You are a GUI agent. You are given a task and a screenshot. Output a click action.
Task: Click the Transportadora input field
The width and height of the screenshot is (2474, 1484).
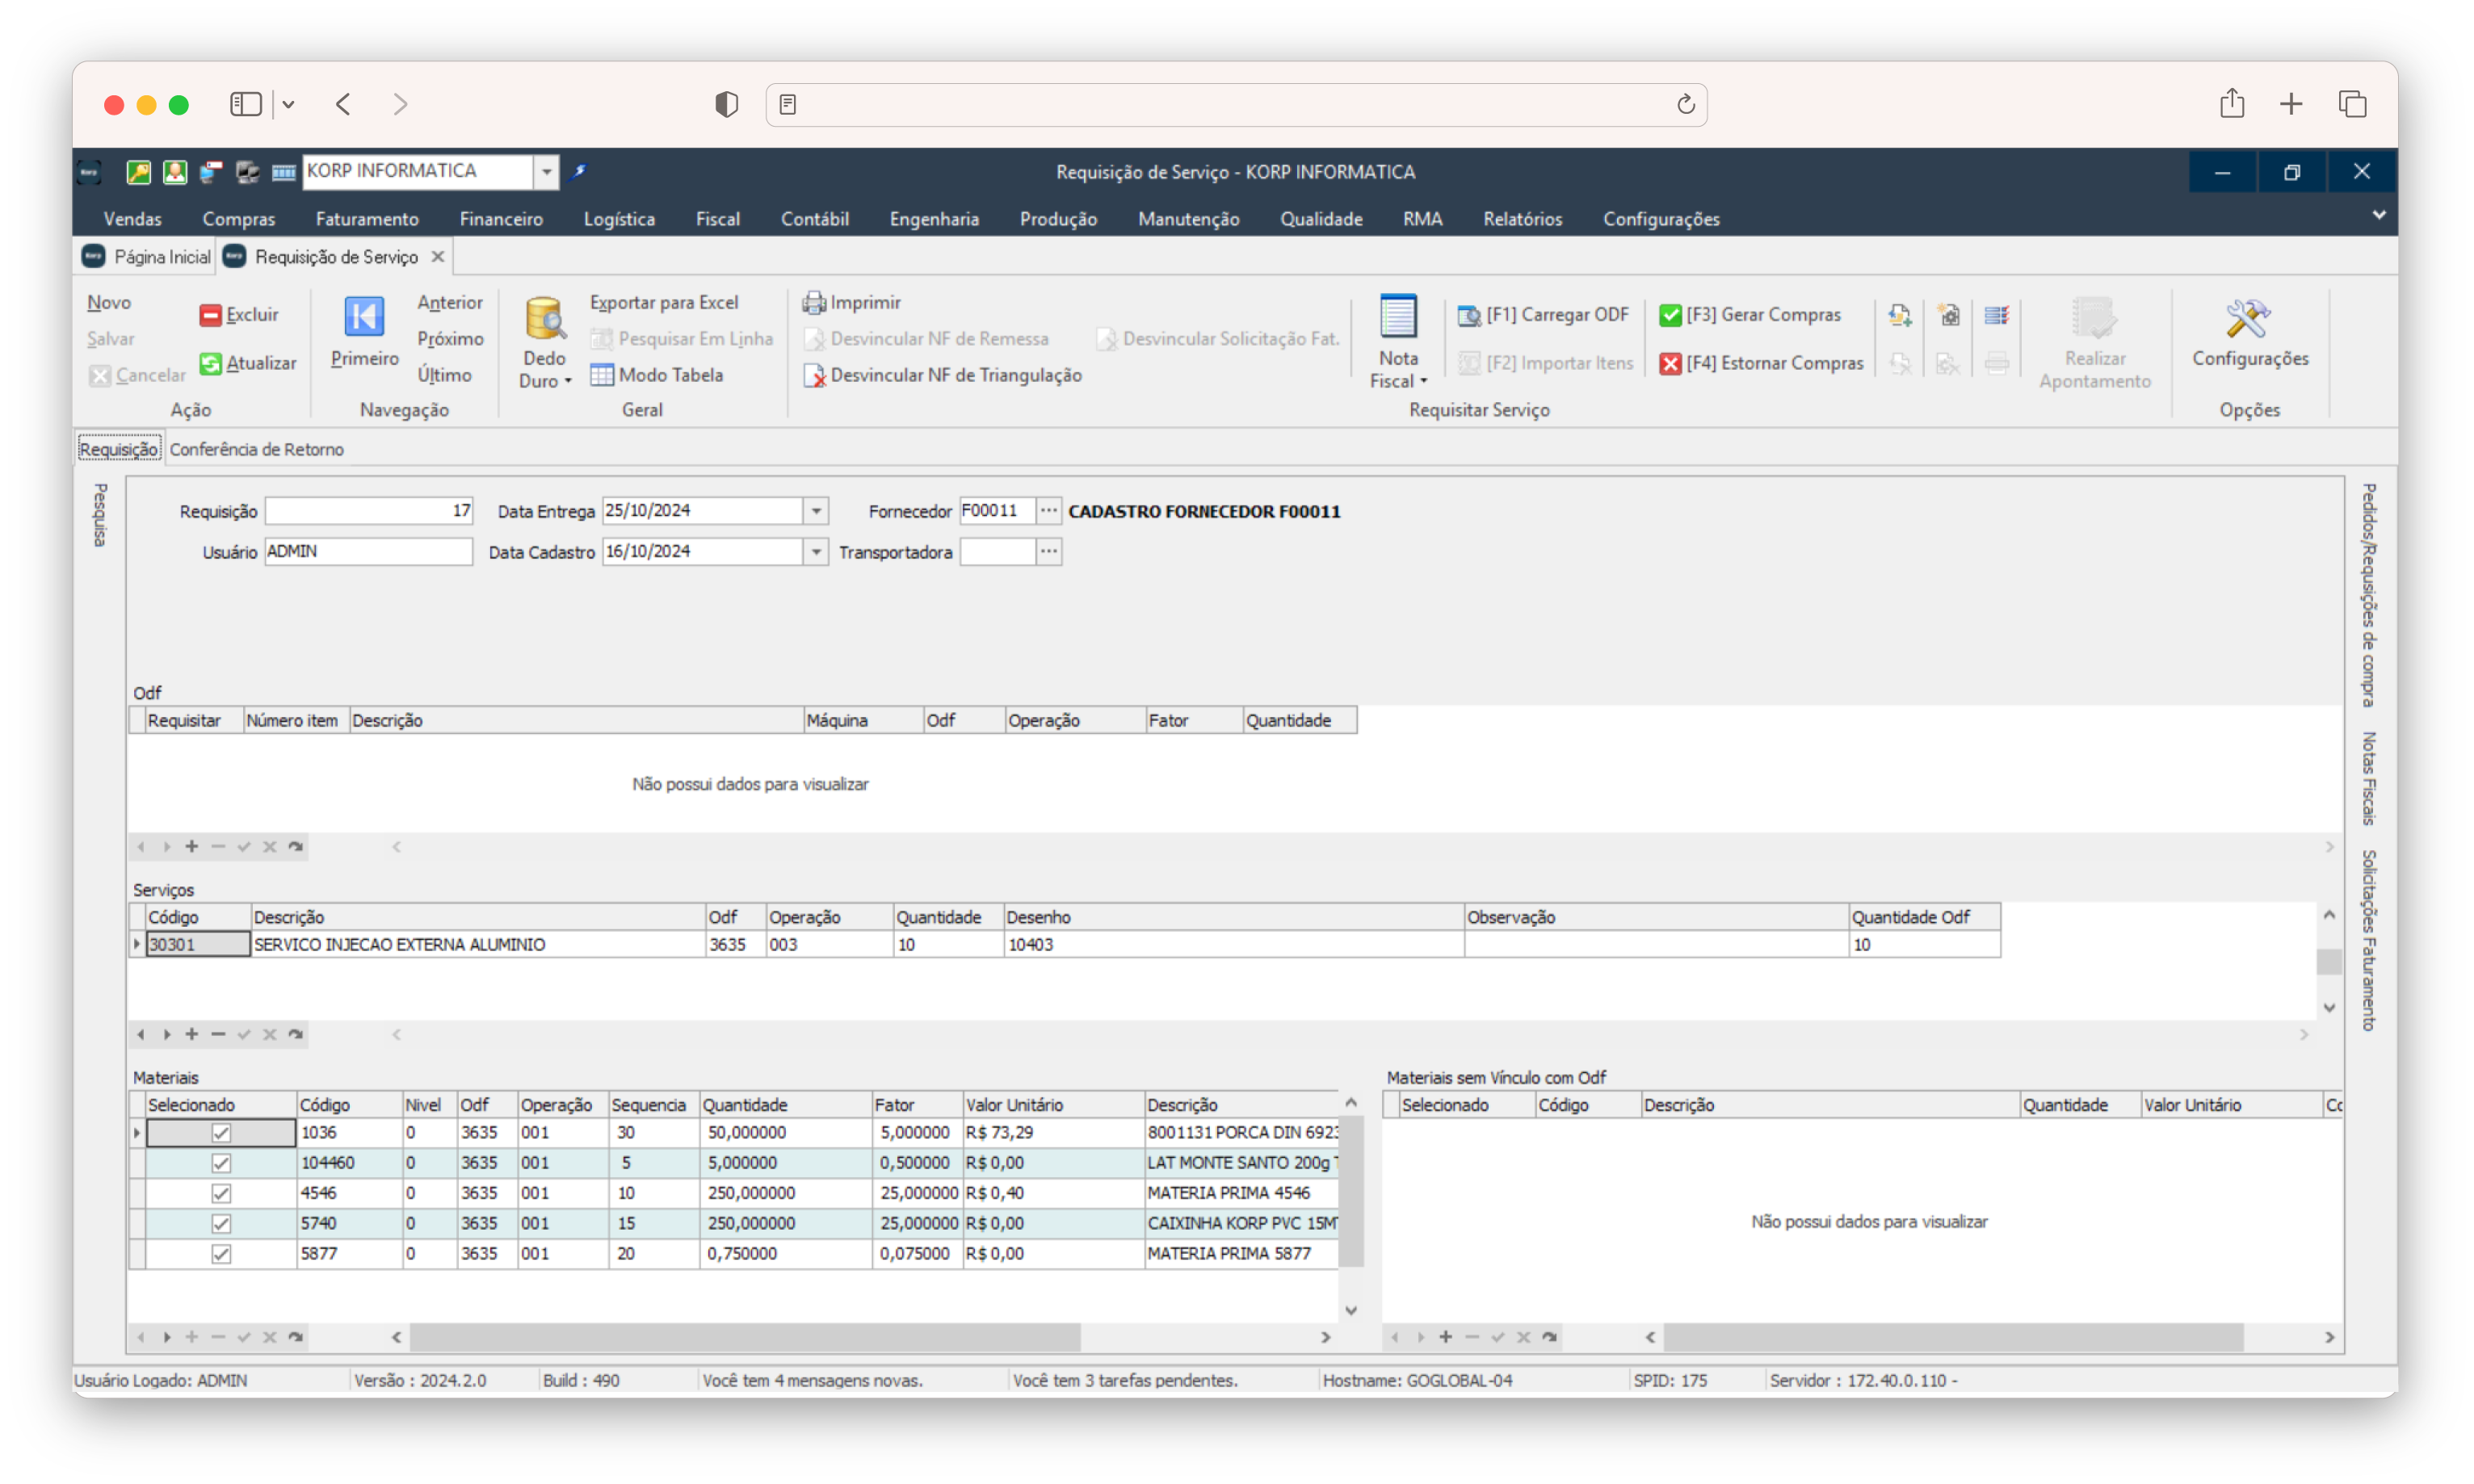point(997,552)
